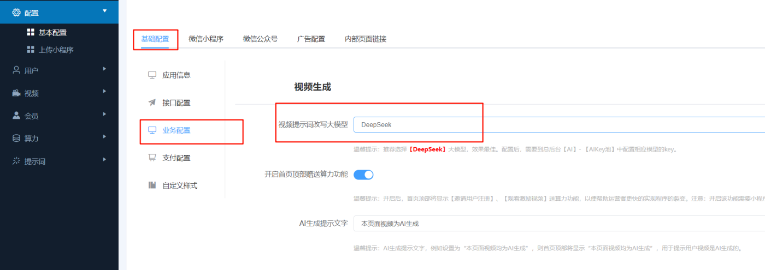The height and width of the screenshot is (270, 765).
Task: Switch to the 广告配置 tab
Action: [311, 39]
